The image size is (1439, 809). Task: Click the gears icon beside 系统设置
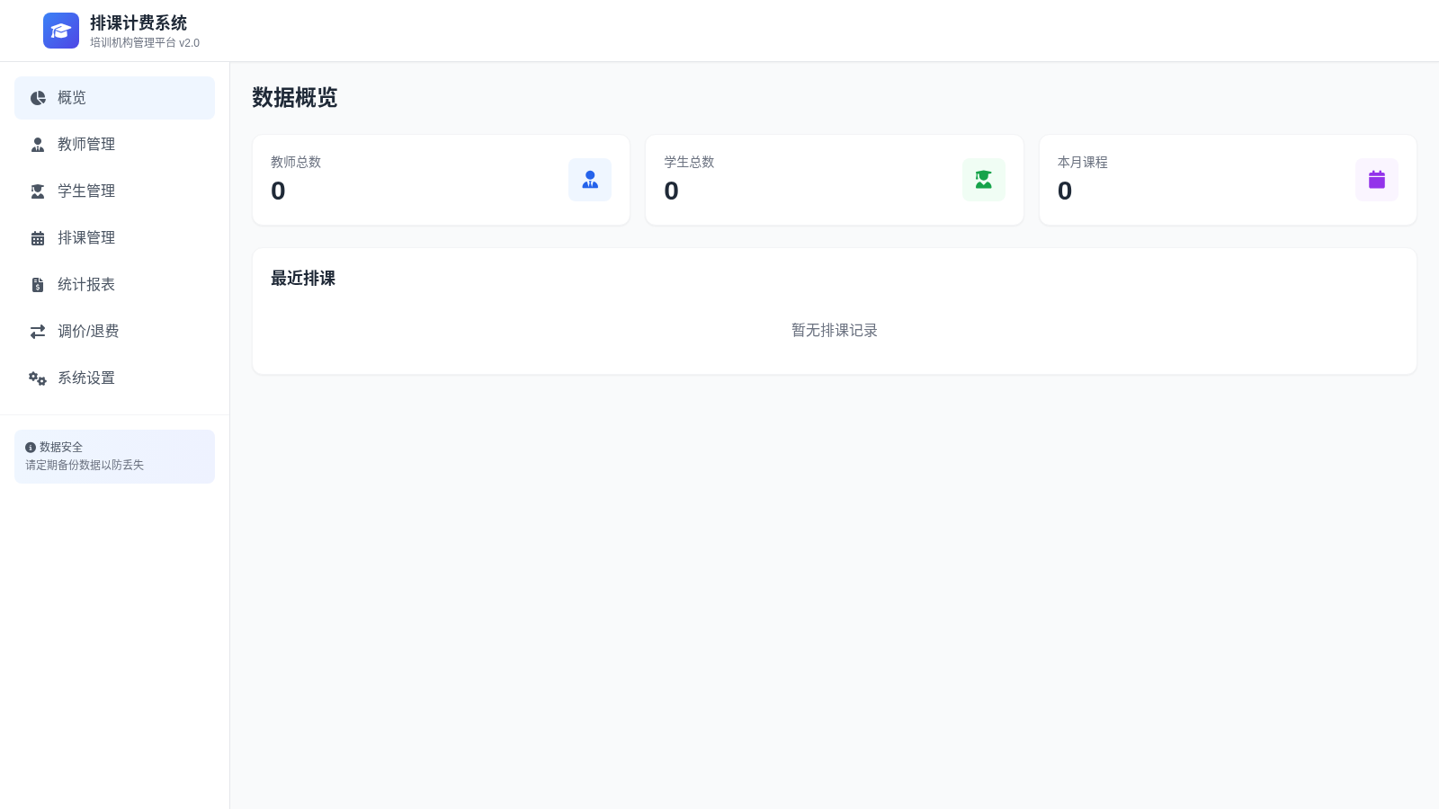pyautogui.click(x=38, y=378)
